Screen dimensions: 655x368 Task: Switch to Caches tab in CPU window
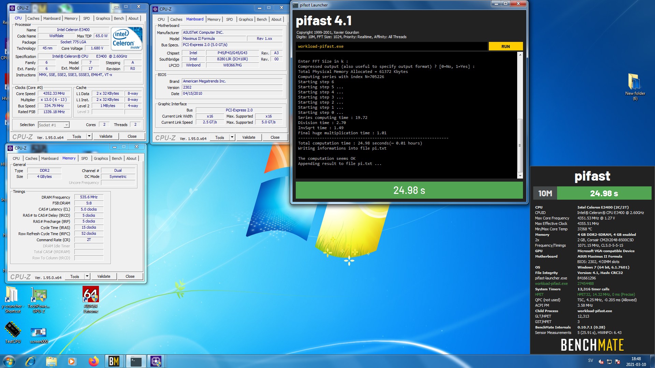pos(33,18)
